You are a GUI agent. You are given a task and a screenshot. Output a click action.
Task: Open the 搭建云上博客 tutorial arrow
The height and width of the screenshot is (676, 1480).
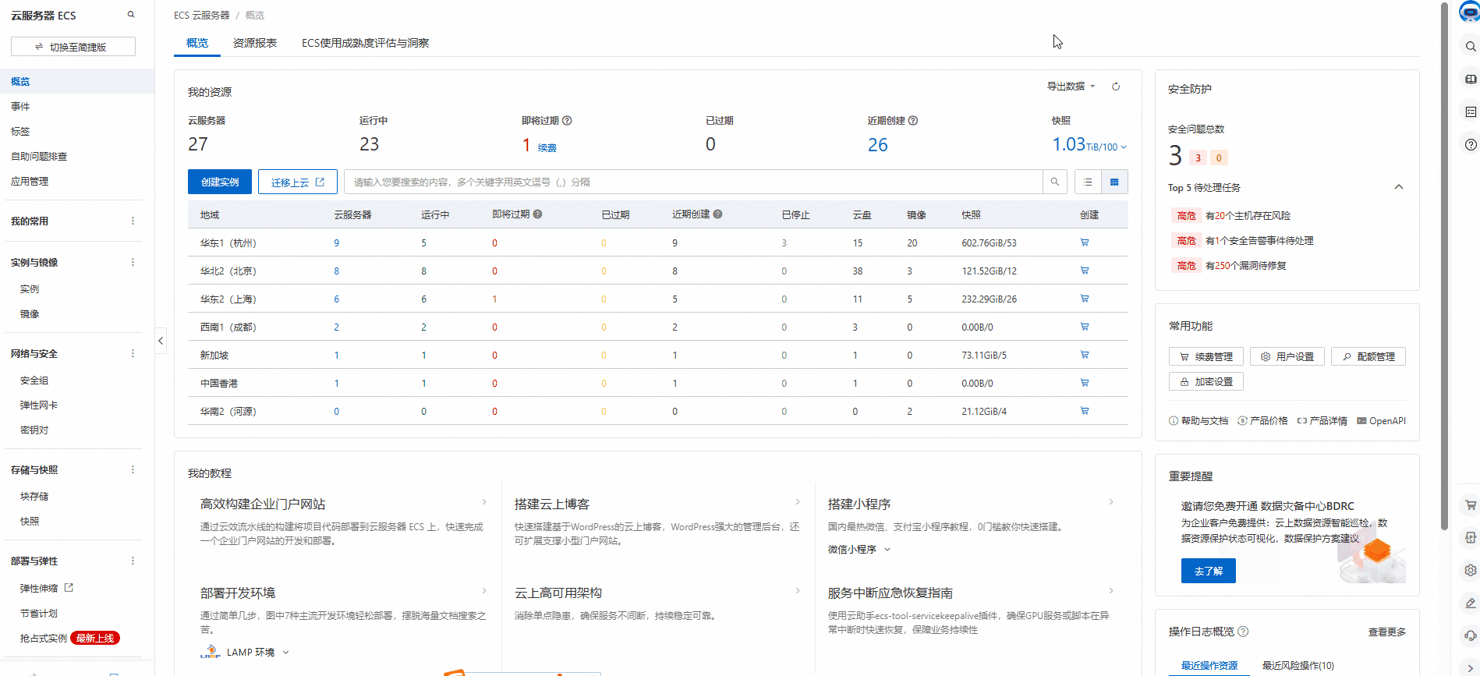[798, 502]
